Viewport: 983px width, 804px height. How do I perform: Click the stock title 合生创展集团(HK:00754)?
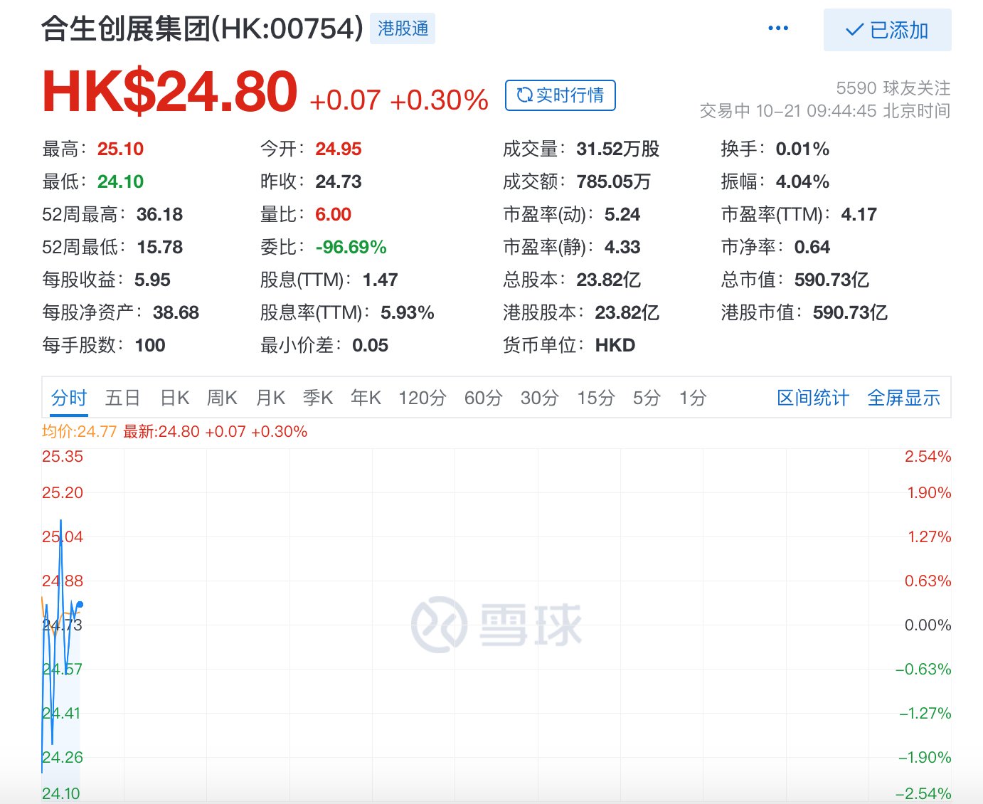[x=203, y=29]
